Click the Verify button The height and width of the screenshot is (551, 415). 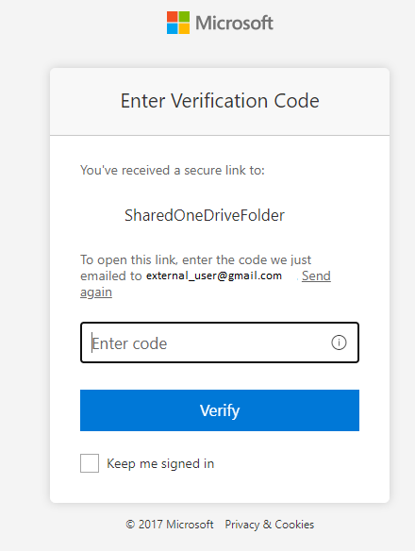tap(220, 410)
